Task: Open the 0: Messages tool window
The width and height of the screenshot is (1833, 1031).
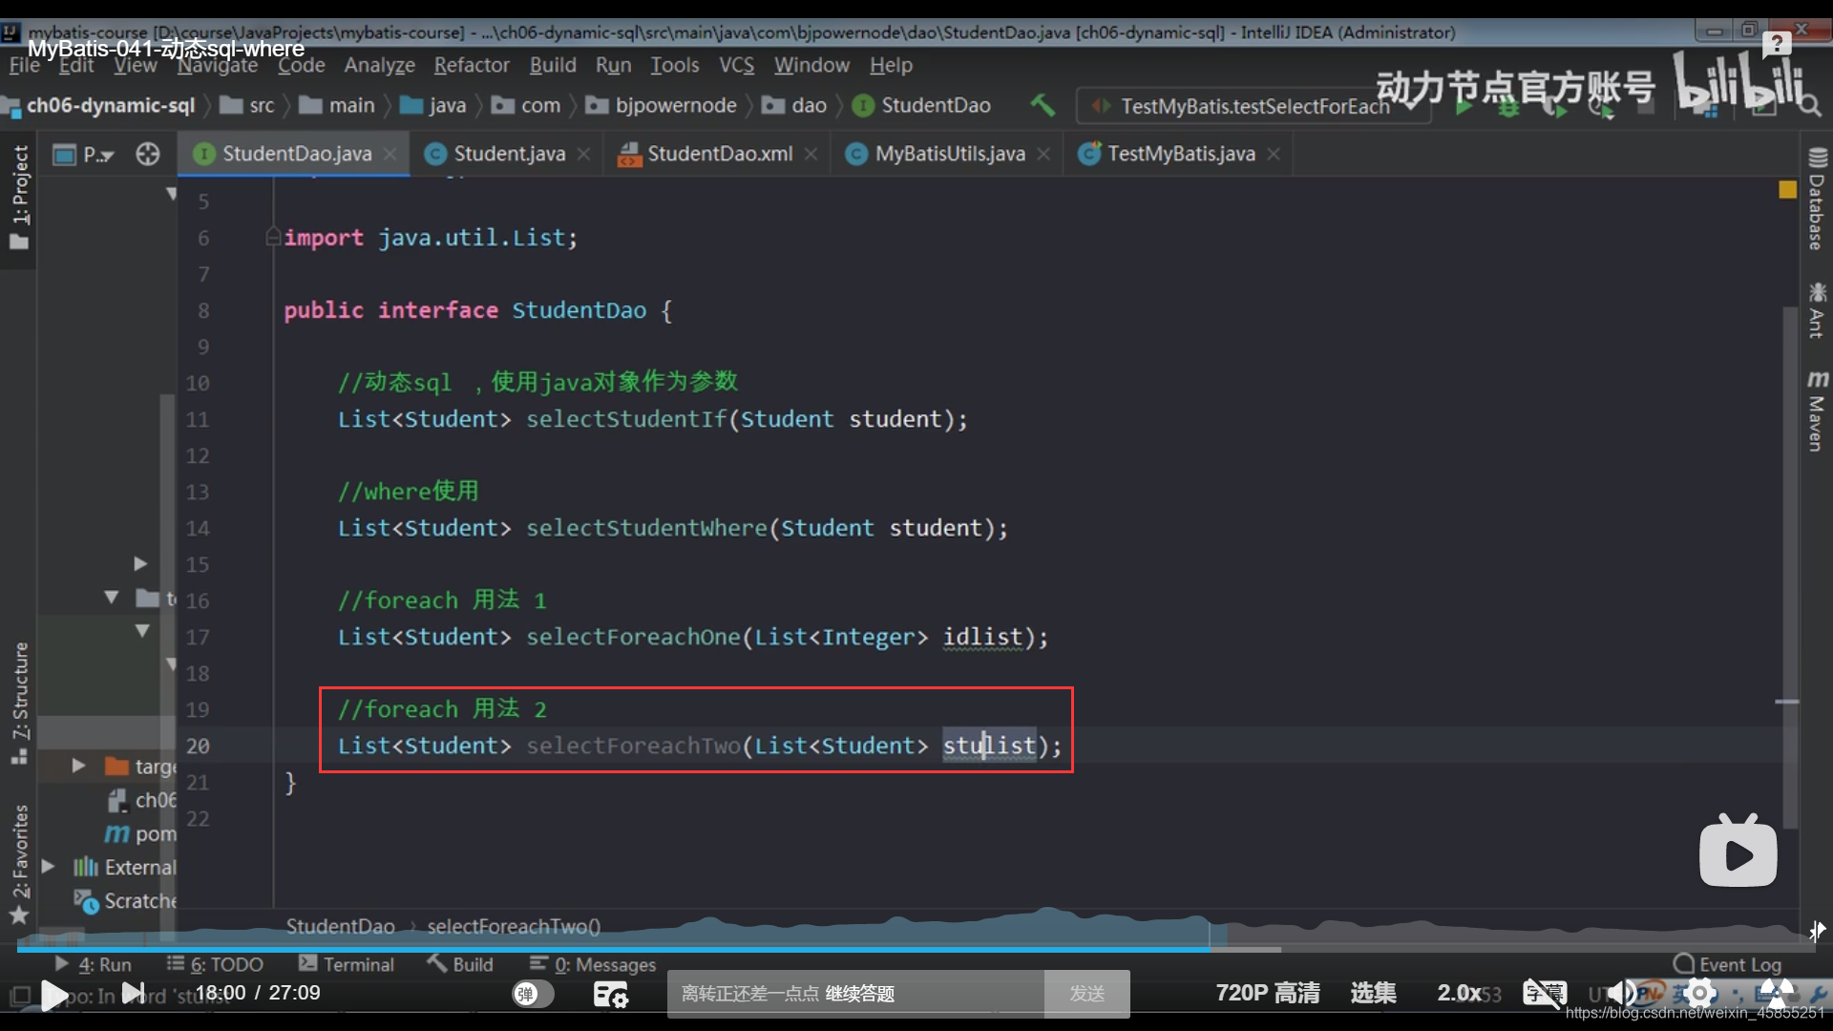Action: 593,964
